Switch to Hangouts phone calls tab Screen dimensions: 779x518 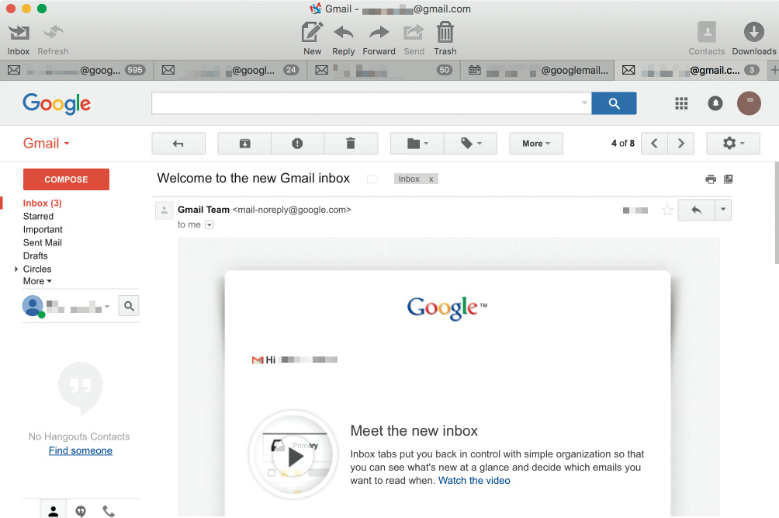coord(109,510)
